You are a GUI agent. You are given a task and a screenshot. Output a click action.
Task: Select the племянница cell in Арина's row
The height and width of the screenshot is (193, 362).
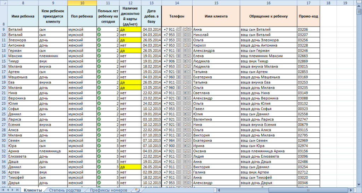(53, 151)
